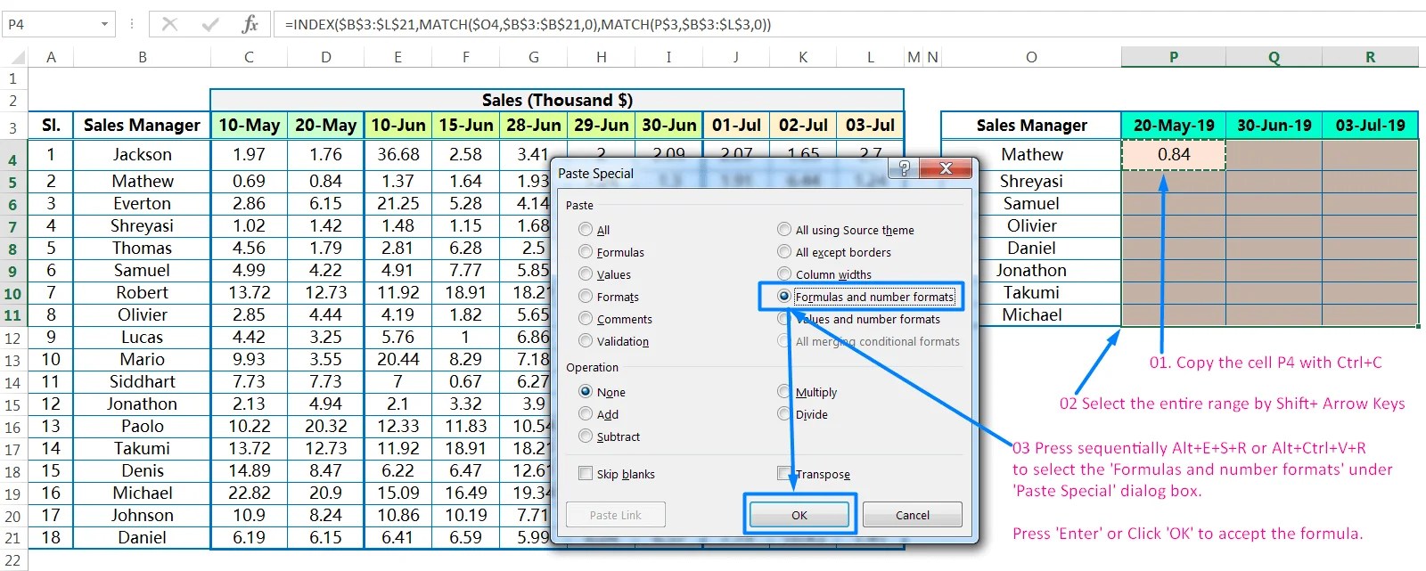Image resolution: width=1426 pixels, height=571 pixels.
Task: Click the Sl. header cell
Action: coord(51,126)
